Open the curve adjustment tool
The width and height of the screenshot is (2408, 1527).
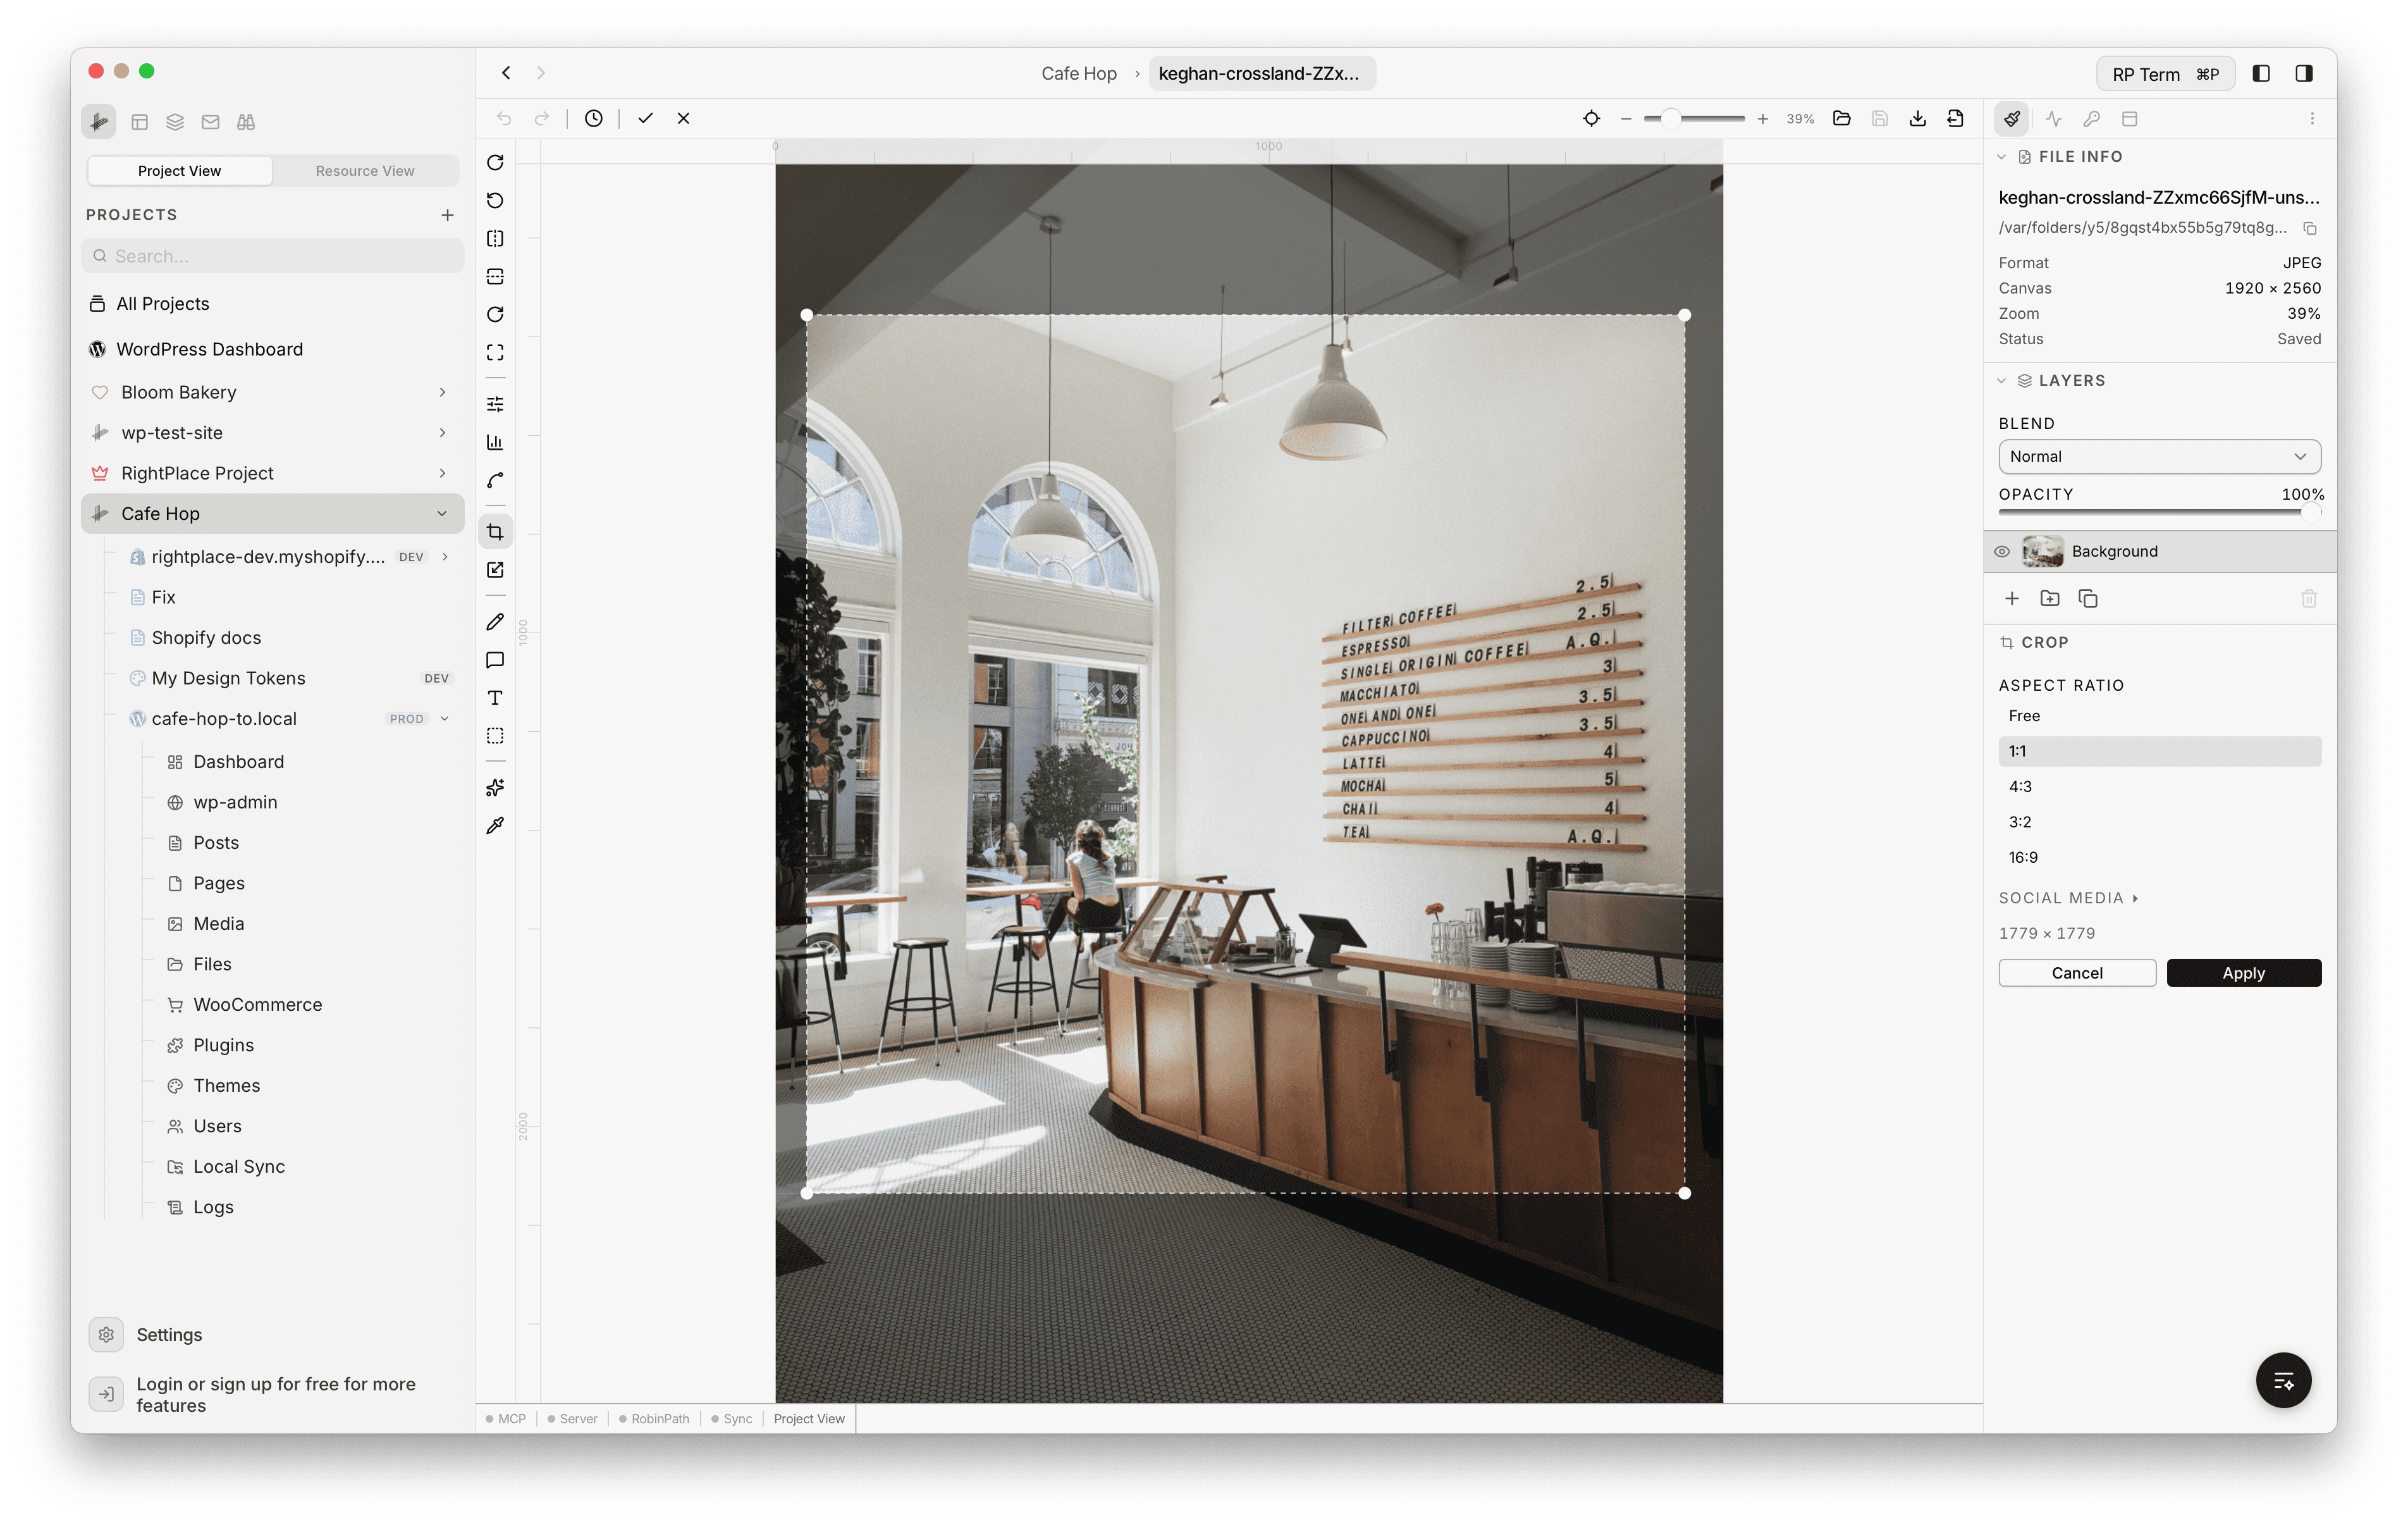[495, 480]
